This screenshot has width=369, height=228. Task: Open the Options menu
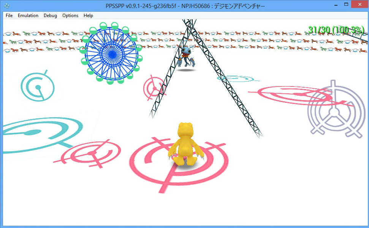click(x=70, y=16)
